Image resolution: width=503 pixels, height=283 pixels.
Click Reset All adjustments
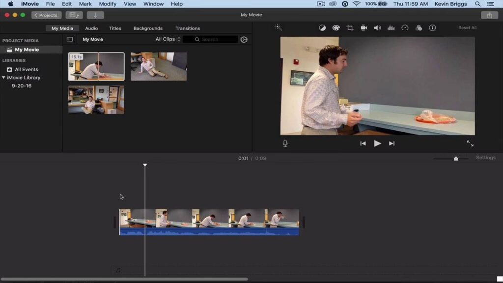467,28
